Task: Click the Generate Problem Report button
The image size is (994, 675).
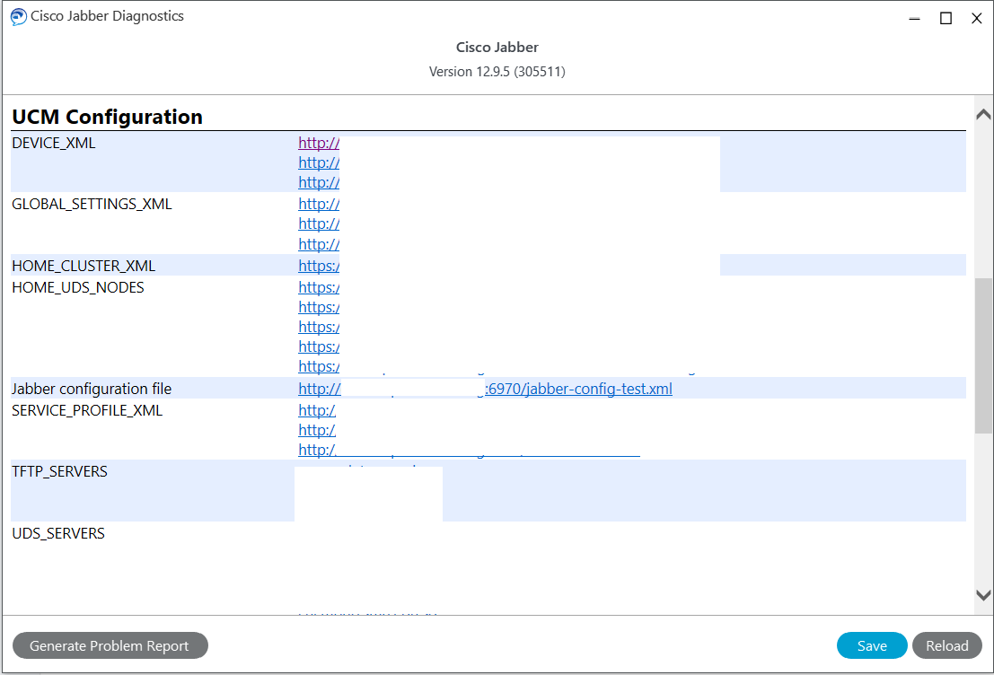Action: (110, 645)
